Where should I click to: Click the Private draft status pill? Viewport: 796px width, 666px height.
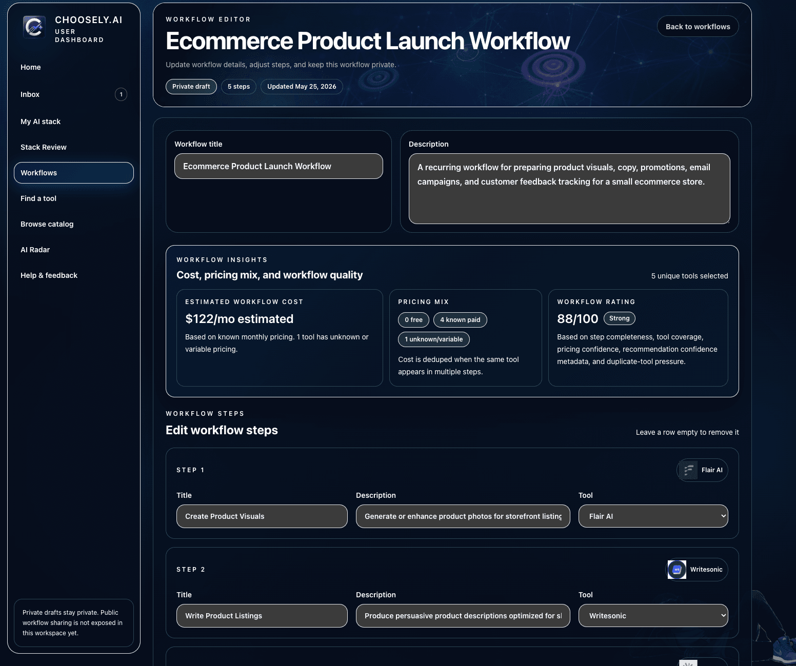click(x=191, y=87)
